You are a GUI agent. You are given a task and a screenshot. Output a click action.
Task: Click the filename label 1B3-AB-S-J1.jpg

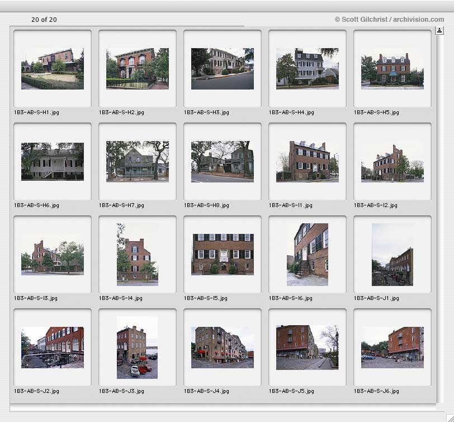[376, 298]
